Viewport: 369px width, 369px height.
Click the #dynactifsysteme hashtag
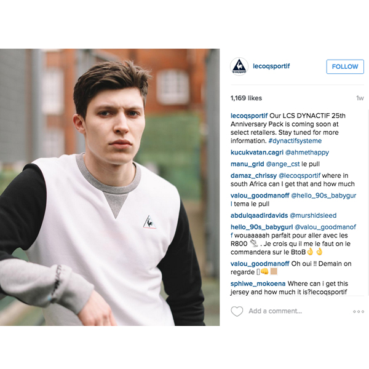pos(295,141)
